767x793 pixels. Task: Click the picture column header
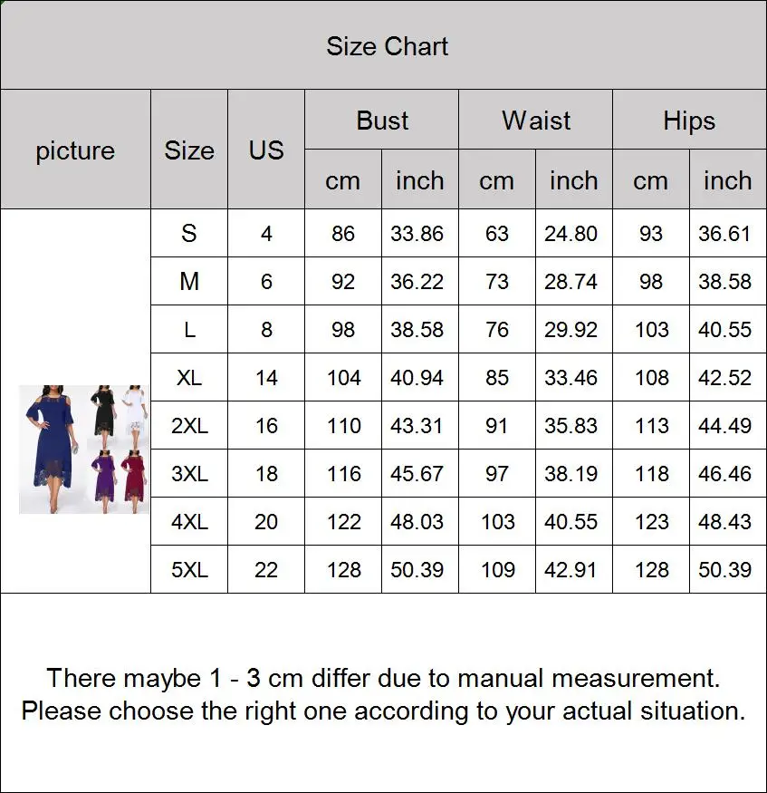pyautogui.click(x=75, y=150)
